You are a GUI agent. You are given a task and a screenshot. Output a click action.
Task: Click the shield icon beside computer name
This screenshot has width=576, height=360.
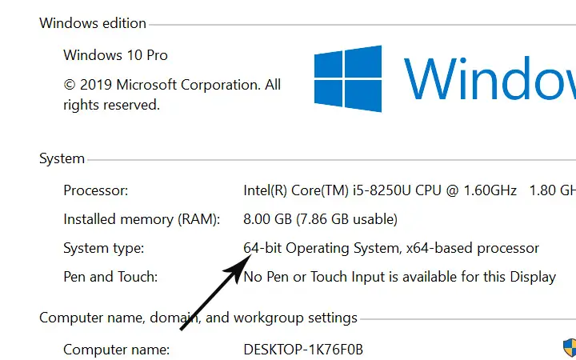coord(570,348)
